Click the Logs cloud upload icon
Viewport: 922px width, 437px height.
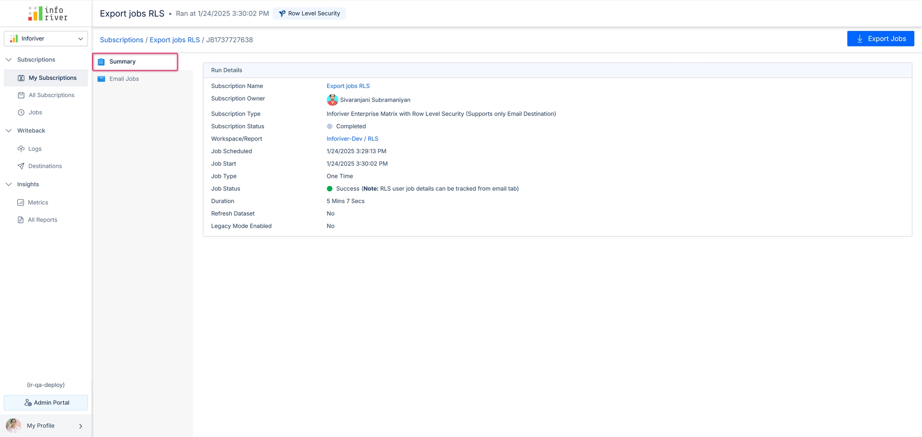tap(21, 149)
